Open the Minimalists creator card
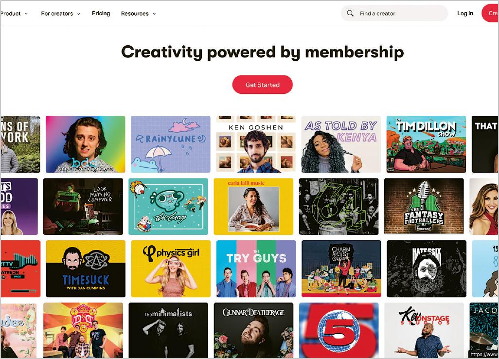499x359 pixels. 168,330
